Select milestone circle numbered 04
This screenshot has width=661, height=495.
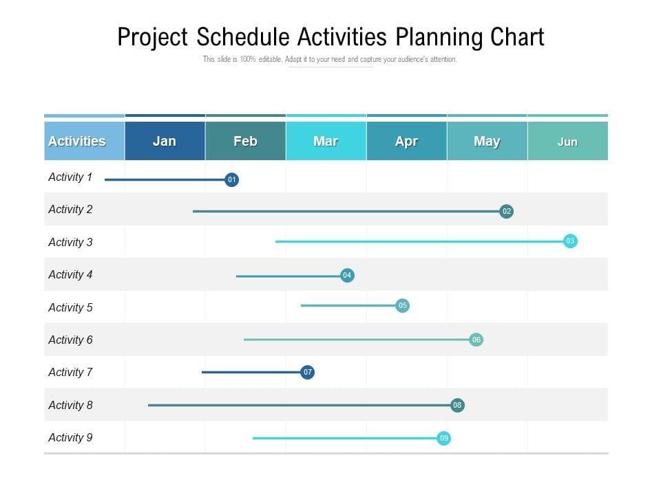[x=347, y=276]
